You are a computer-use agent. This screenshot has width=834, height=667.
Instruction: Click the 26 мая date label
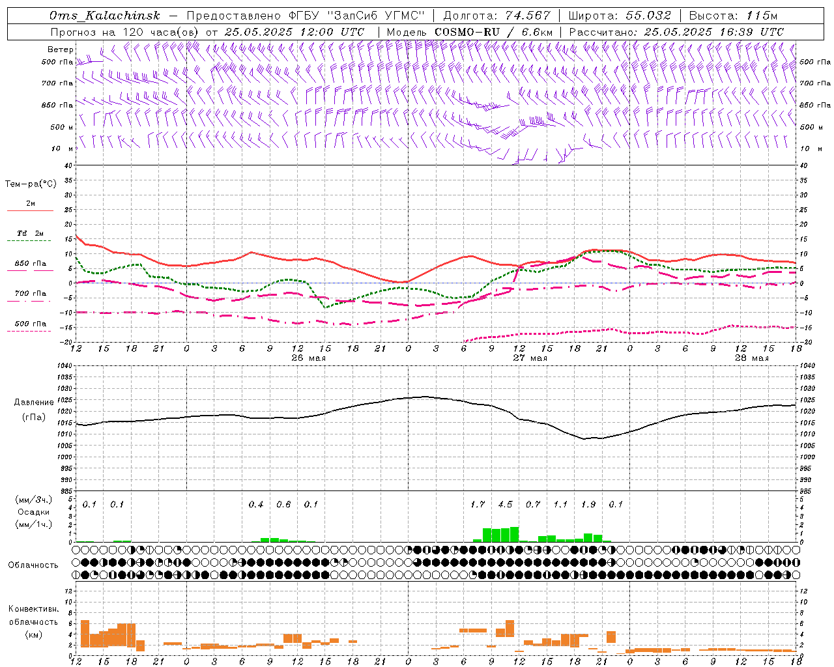[308, 358]
